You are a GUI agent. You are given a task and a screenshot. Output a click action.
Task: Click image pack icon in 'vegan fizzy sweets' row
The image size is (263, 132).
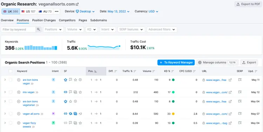pos(75,123)
